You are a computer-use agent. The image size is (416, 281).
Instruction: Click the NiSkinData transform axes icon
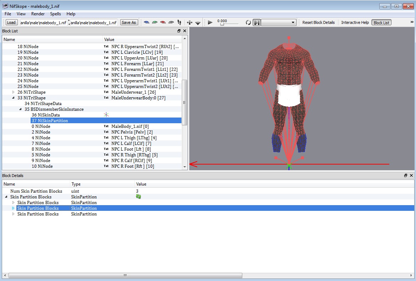(106, 115)
